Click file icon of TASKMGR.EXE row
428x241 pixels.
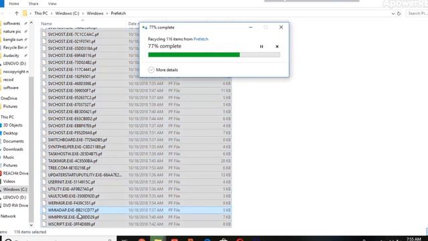pos(44,161)
